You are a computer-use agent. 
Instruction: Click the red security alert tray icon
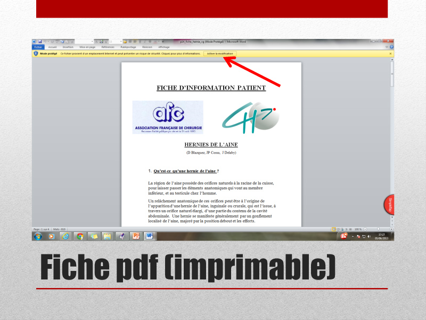tap(344, 236)
